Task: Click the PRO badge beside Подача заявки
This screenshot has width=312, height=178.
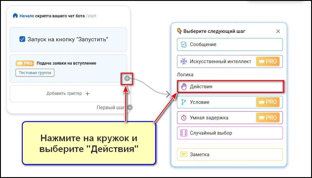Action: tap(25, 63)
